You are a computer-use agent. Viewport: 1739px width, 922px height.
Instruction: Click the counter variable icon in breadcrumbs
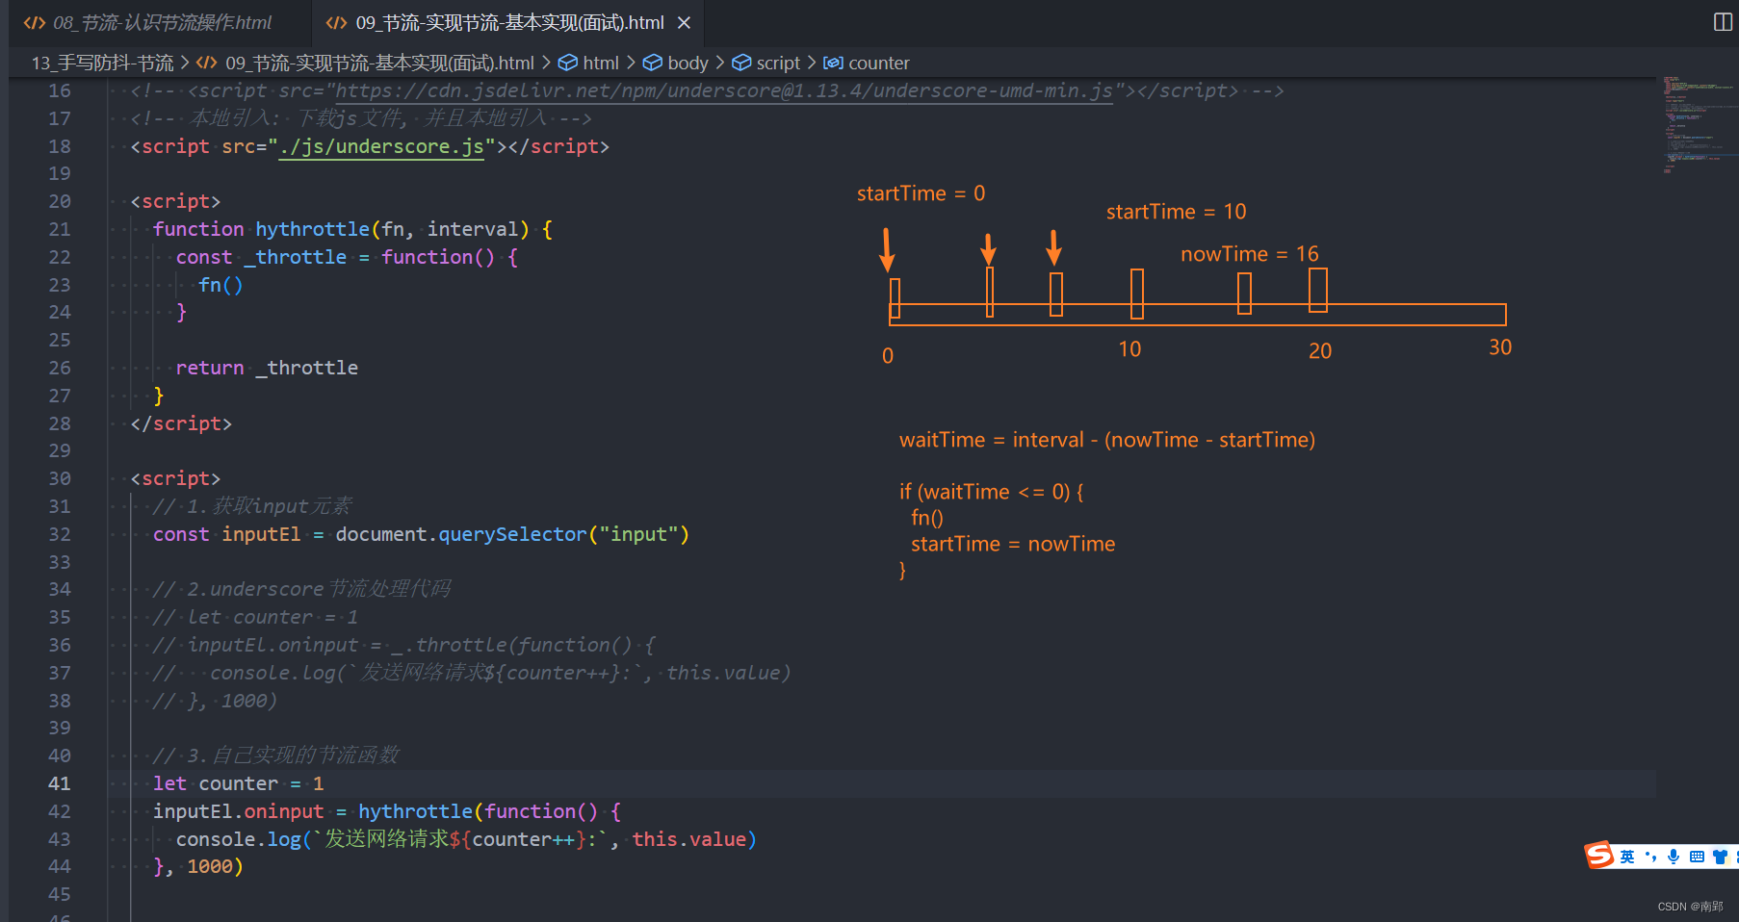pos(833,63)
